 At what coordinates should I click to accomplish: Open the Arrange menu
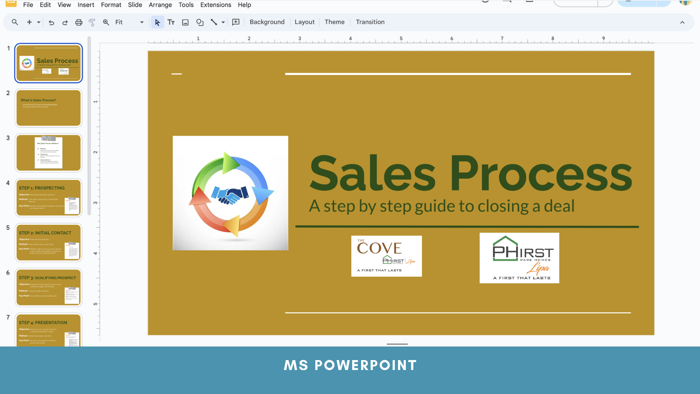(x=160, y=5)
